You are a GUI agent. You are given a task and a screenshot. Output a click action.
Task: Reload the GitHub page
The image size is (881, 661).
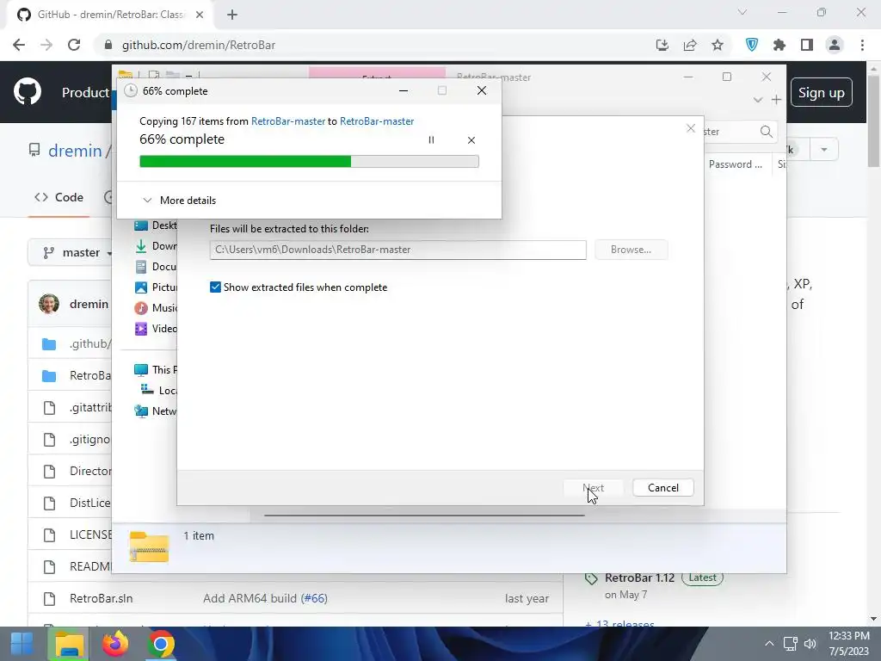(74, 45)
